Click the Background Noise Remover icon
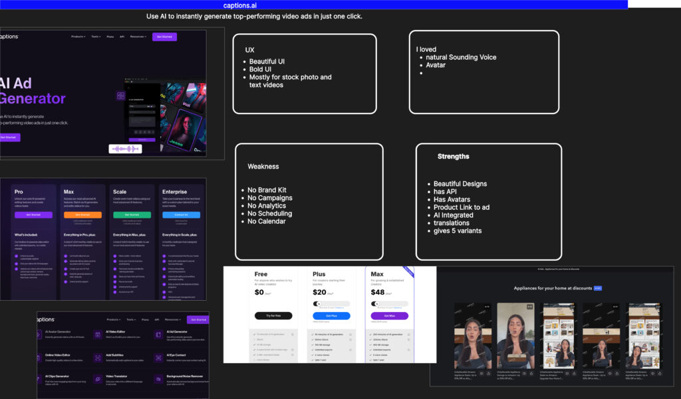 [157, 380]
